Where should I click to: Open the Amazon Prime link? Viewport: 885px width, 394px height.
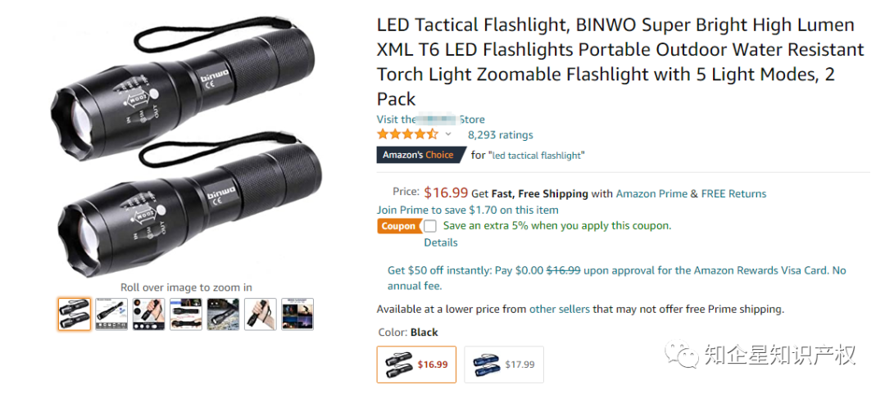tap(651, 193)
